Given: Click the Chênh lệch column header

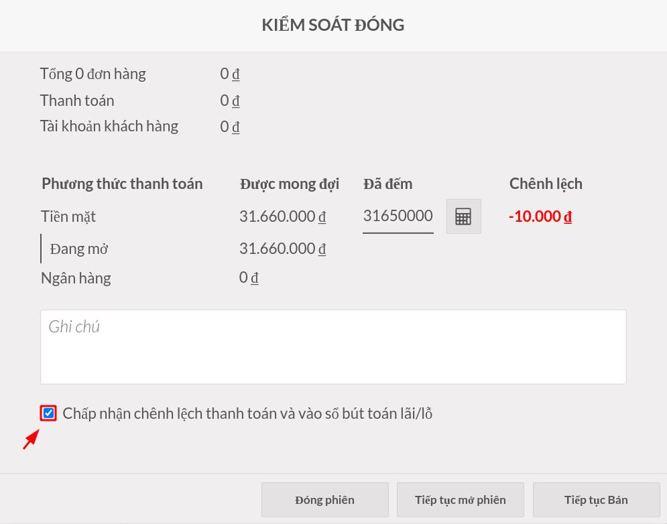Looking at the screenshot, I should pyautogui.click(x=546, y=183).
